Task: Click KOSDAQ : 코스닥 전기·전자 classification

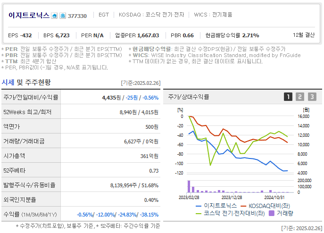Action: [x=151, y=15]
